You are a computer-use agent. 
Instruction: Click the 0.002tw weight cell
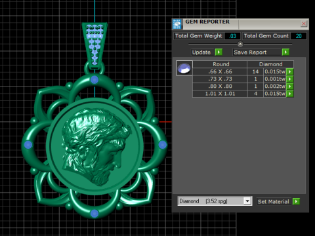tap(275, 87)
